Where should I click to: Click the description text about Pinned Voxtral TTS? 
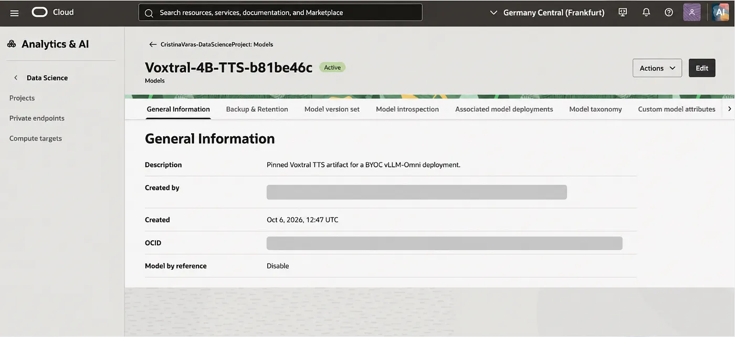363,165
